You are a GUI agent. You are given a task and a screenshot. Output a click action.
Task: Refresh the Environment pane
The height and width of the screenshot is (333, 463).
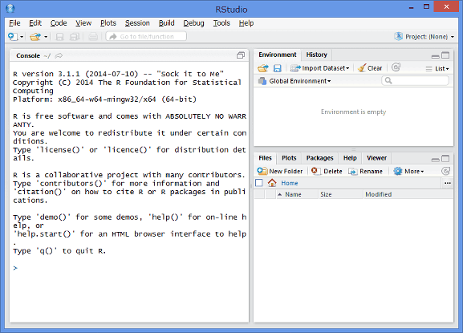tap(396, 67)
